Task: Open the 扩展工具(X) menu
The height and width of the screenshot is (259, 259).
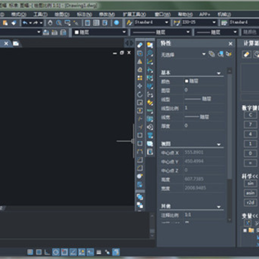Action: pos(135,14)
